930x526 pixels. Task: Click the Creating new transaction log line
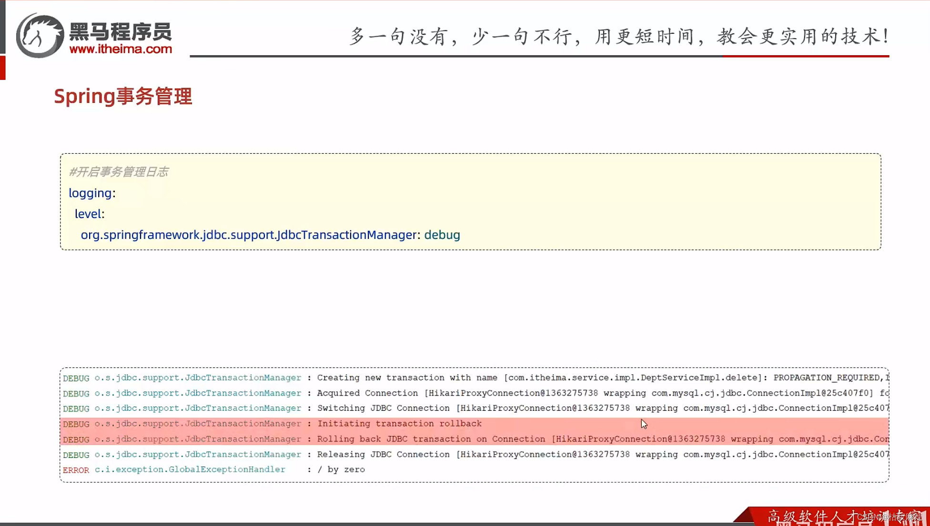[476, 378]
